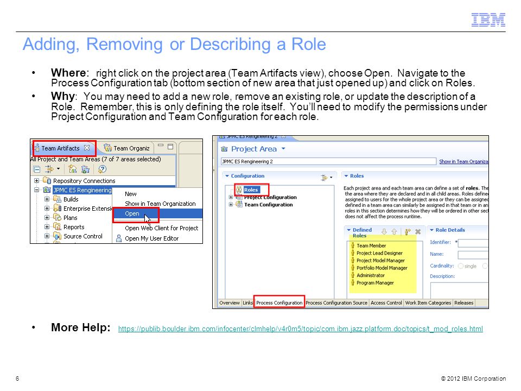Click the add new role icon

pos(408,232)
